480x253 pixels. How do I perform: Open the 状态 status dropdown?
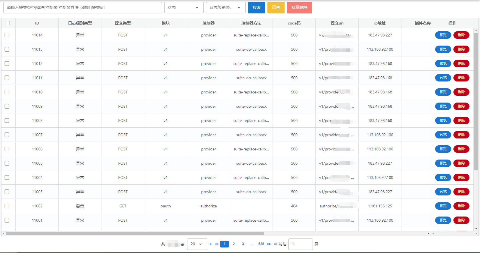(x=184, y=8)
